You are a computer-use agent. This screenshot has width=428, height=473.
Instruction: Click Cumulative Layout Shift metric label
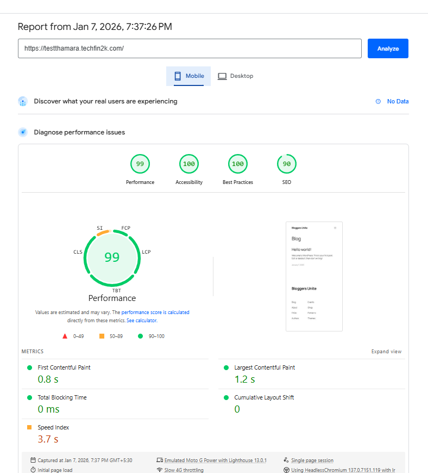click(264, 397)
